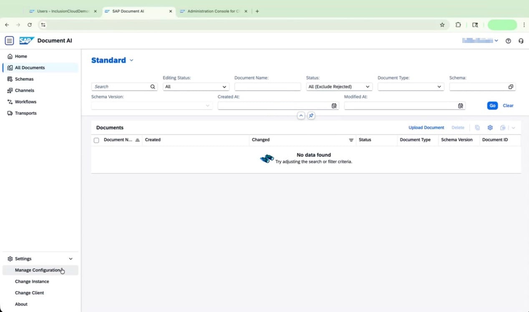Screen dimensions: 529x312
Task: Click the copy icon in Documents toolbar
Action: [477, 128]
